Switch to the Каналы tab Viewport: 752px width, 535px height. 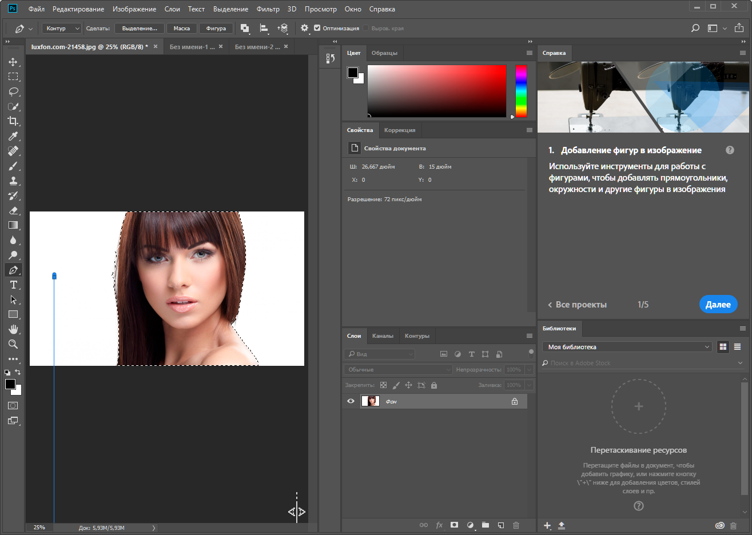point(383,336)
